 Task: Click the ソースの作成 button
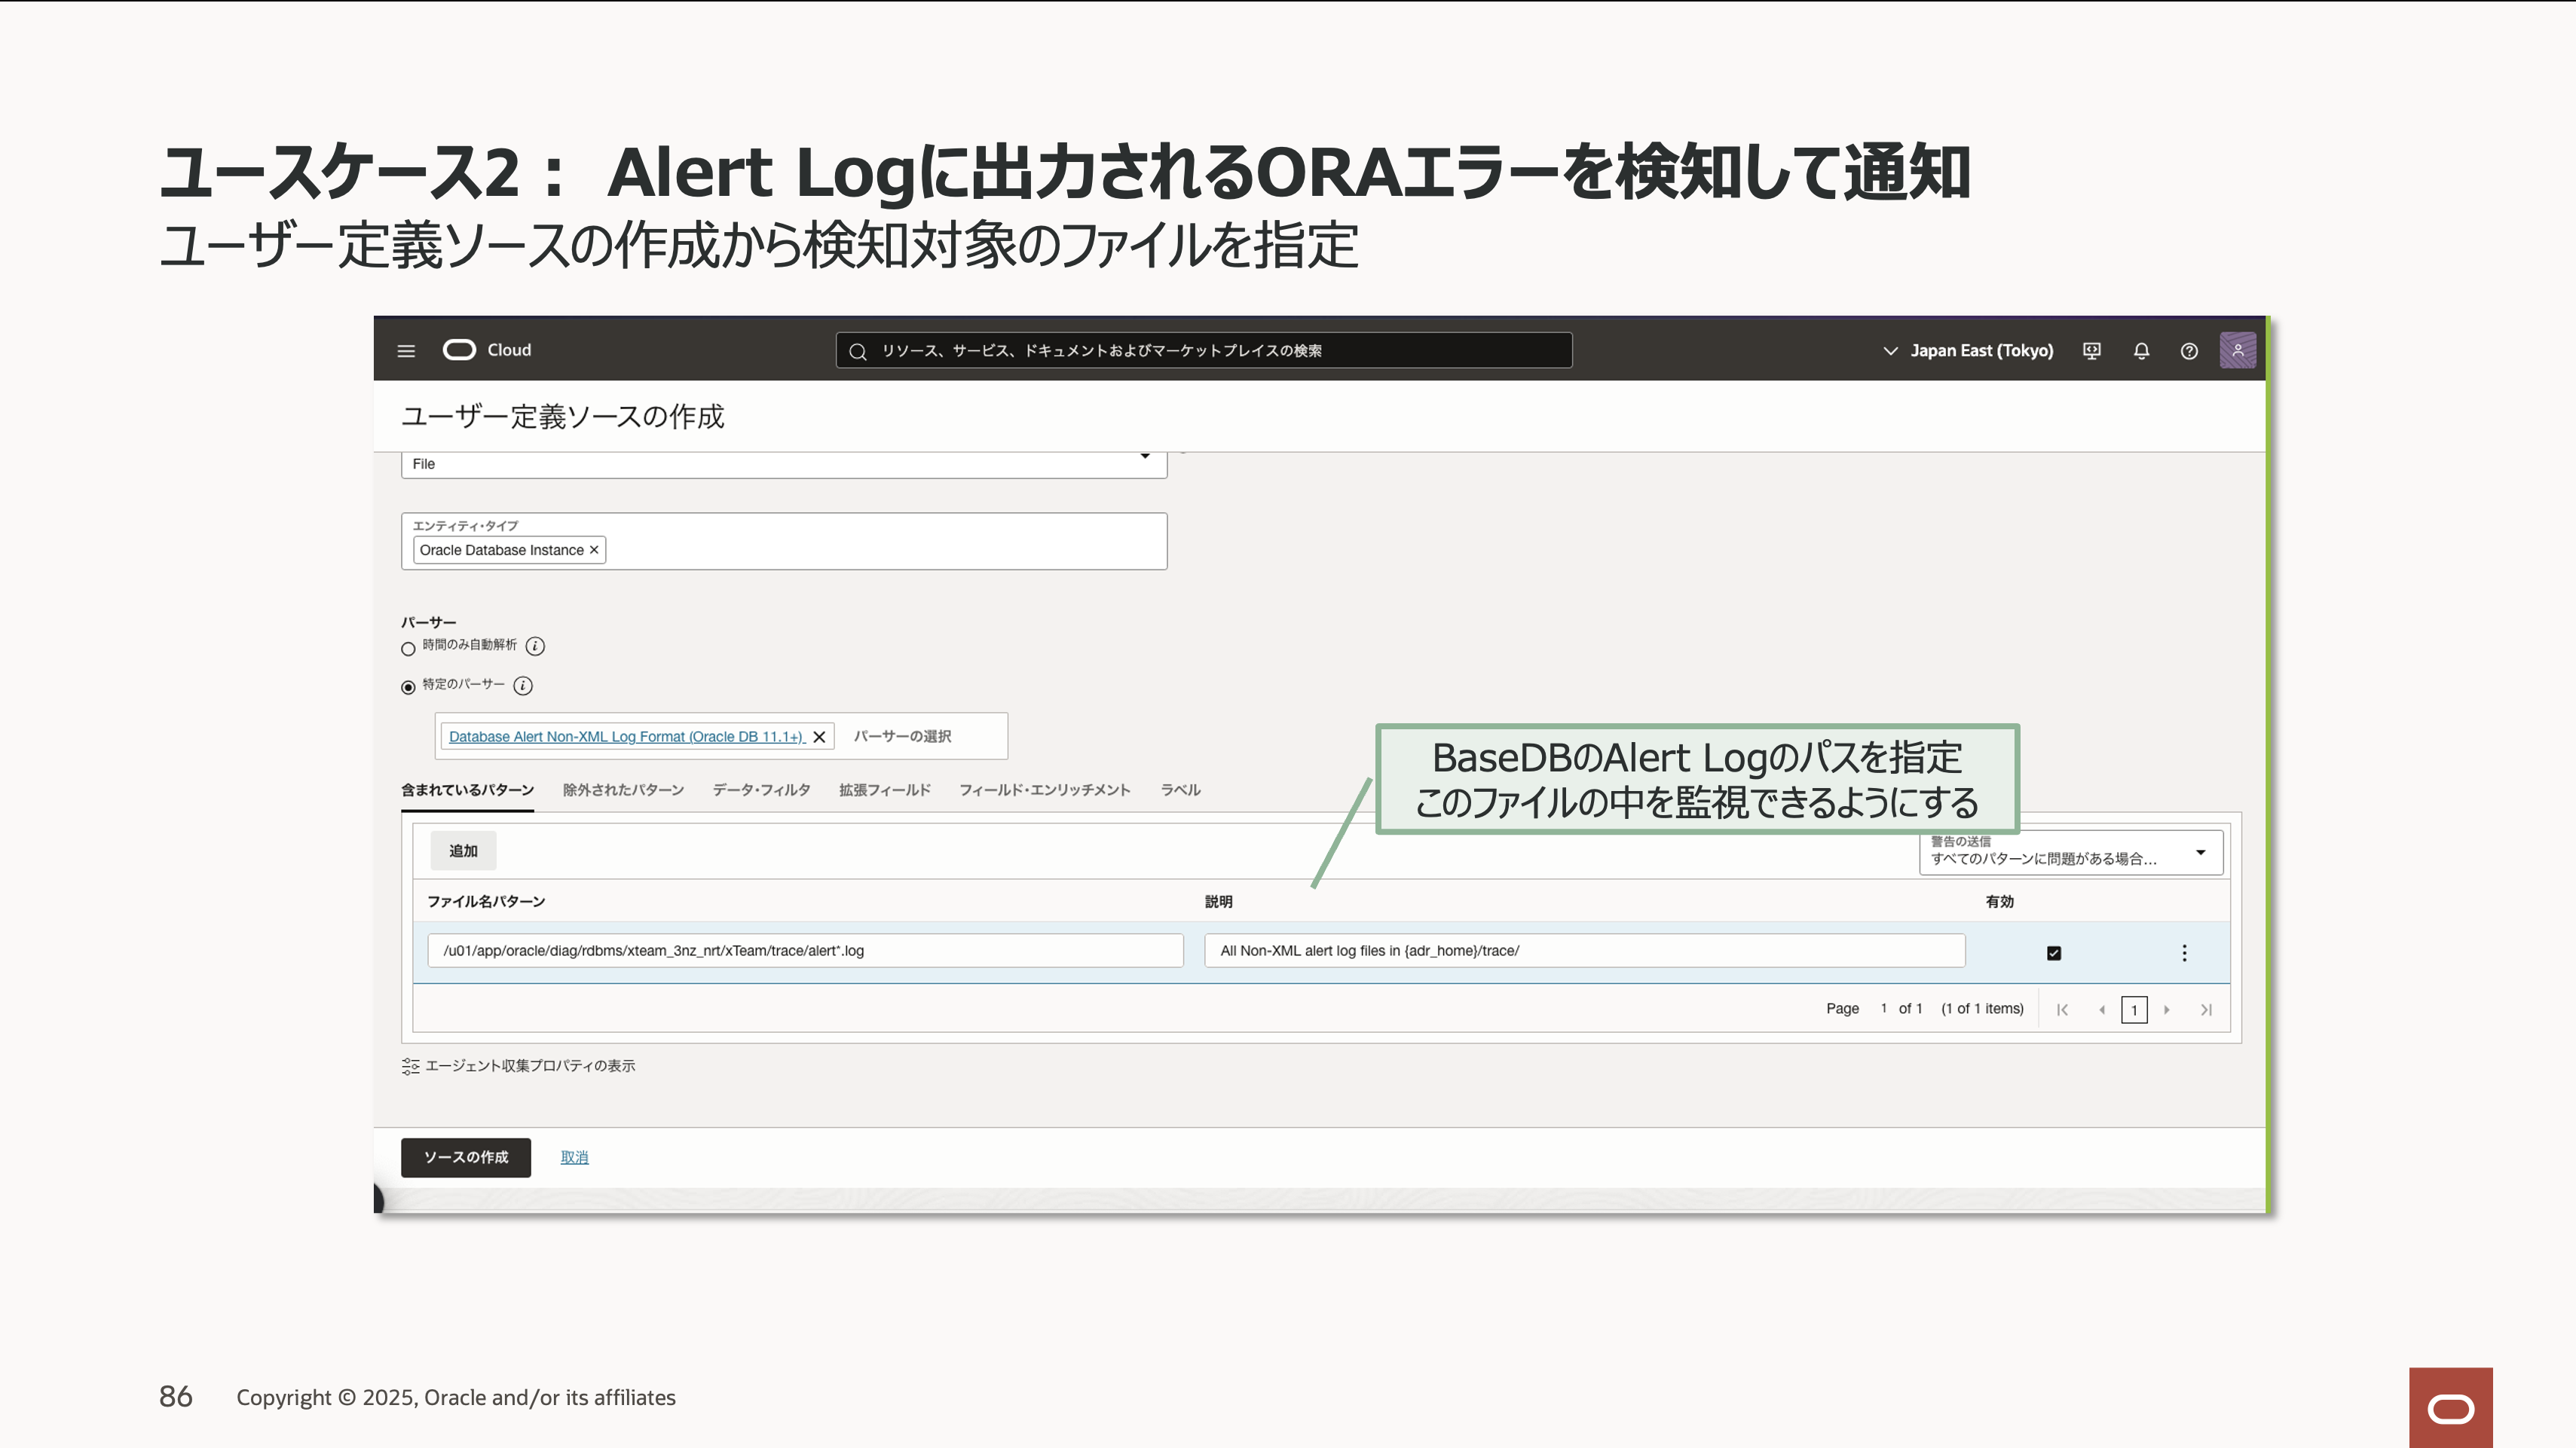[x=465, y=1157]
